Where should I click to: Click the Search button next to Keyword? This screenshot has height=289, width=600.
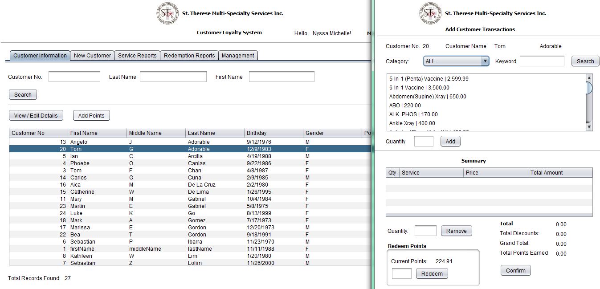585,61
